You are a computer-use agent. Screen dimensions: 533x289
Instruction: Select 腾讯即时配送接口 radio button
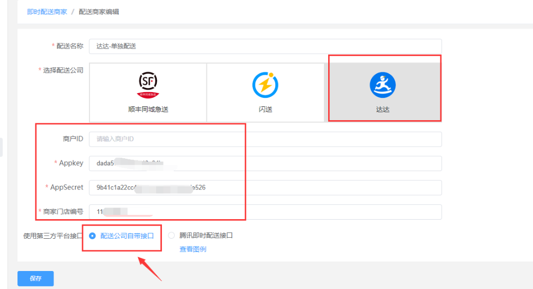[171, 236]
